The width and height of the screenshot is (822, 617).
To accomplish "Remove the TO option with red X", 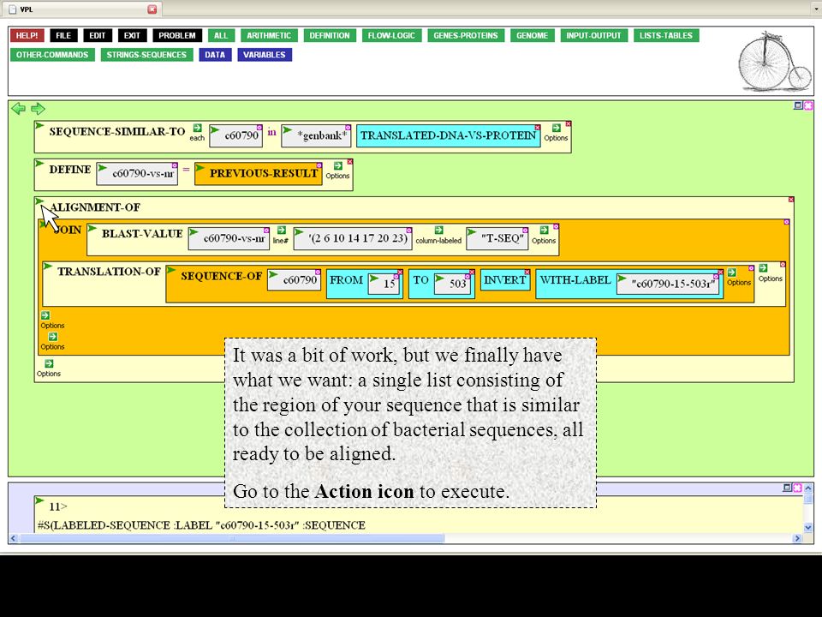I will 472,272.
